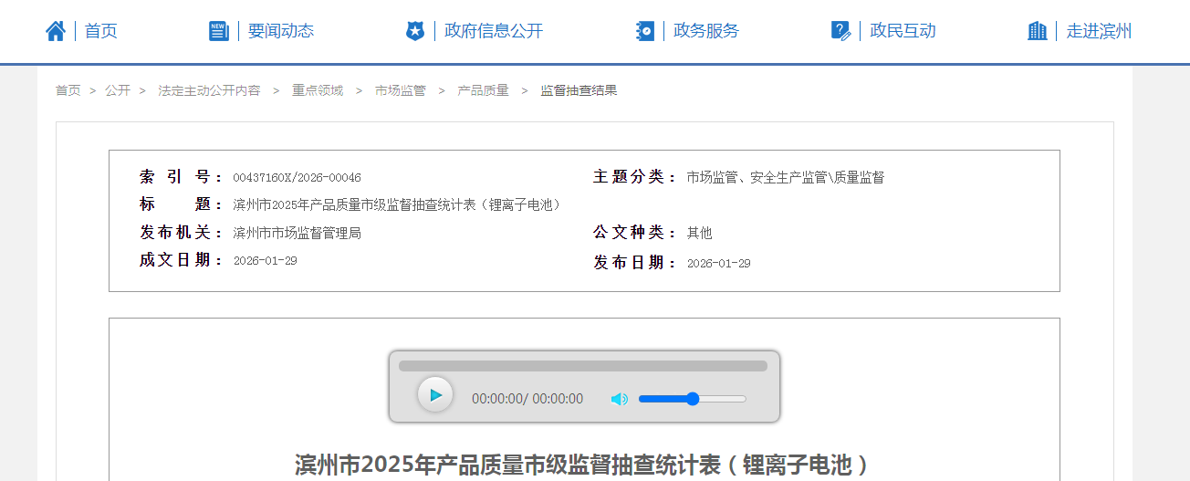
Task: Go to 要闻动态 section
Action: (281, 31)
